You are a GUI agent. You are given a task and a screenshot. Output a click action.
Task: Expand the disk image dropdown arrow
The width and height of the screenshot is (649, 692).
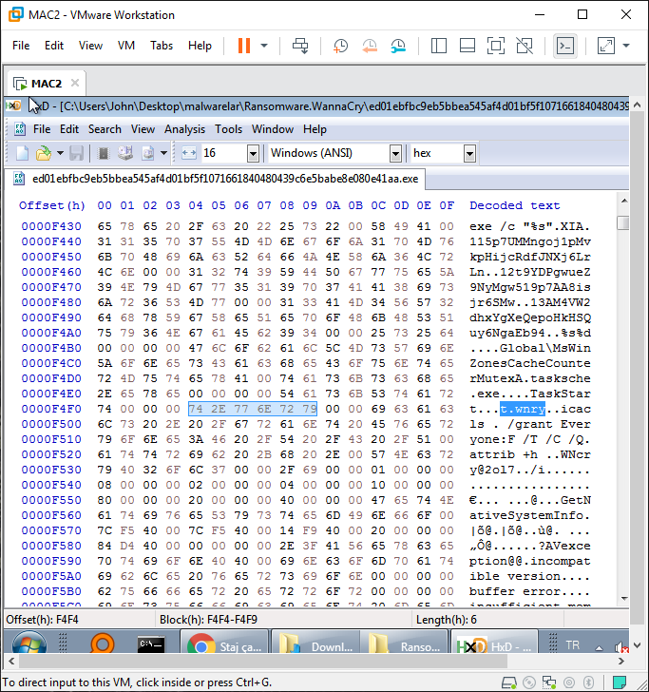[x=163, y=153]
